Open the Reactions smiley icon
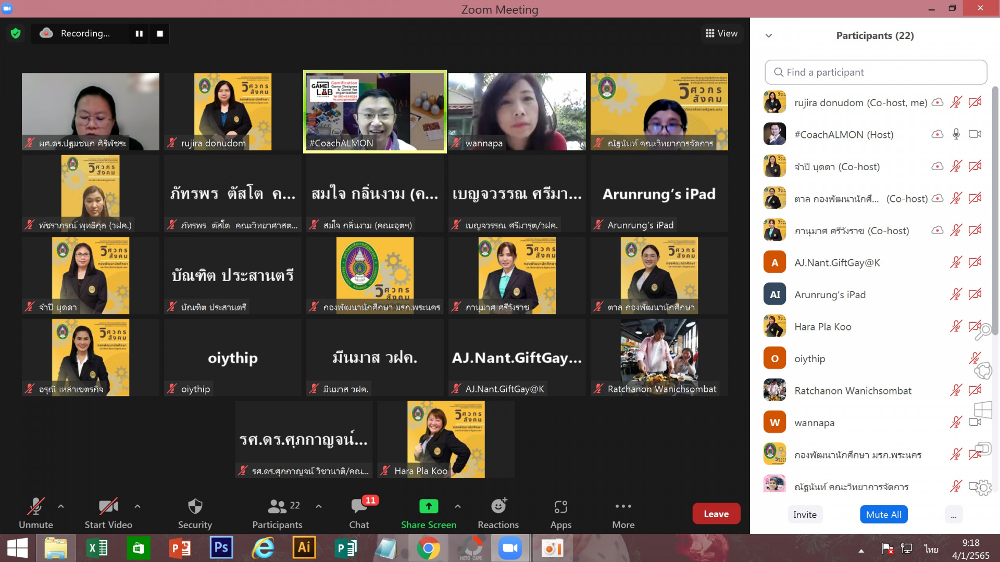 point(498,506)
